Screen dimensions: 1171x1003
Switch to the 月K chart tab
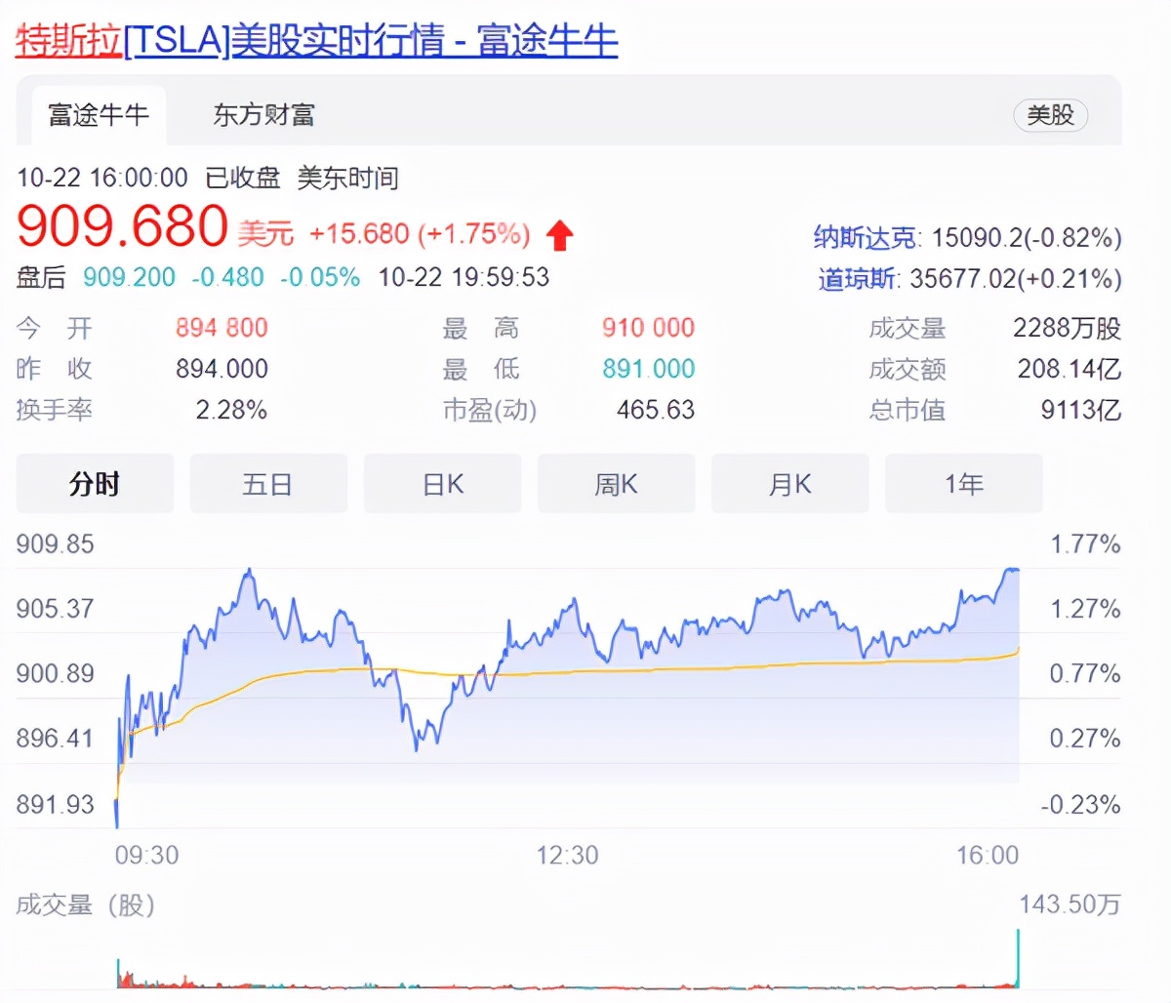(x=789, y=483)
